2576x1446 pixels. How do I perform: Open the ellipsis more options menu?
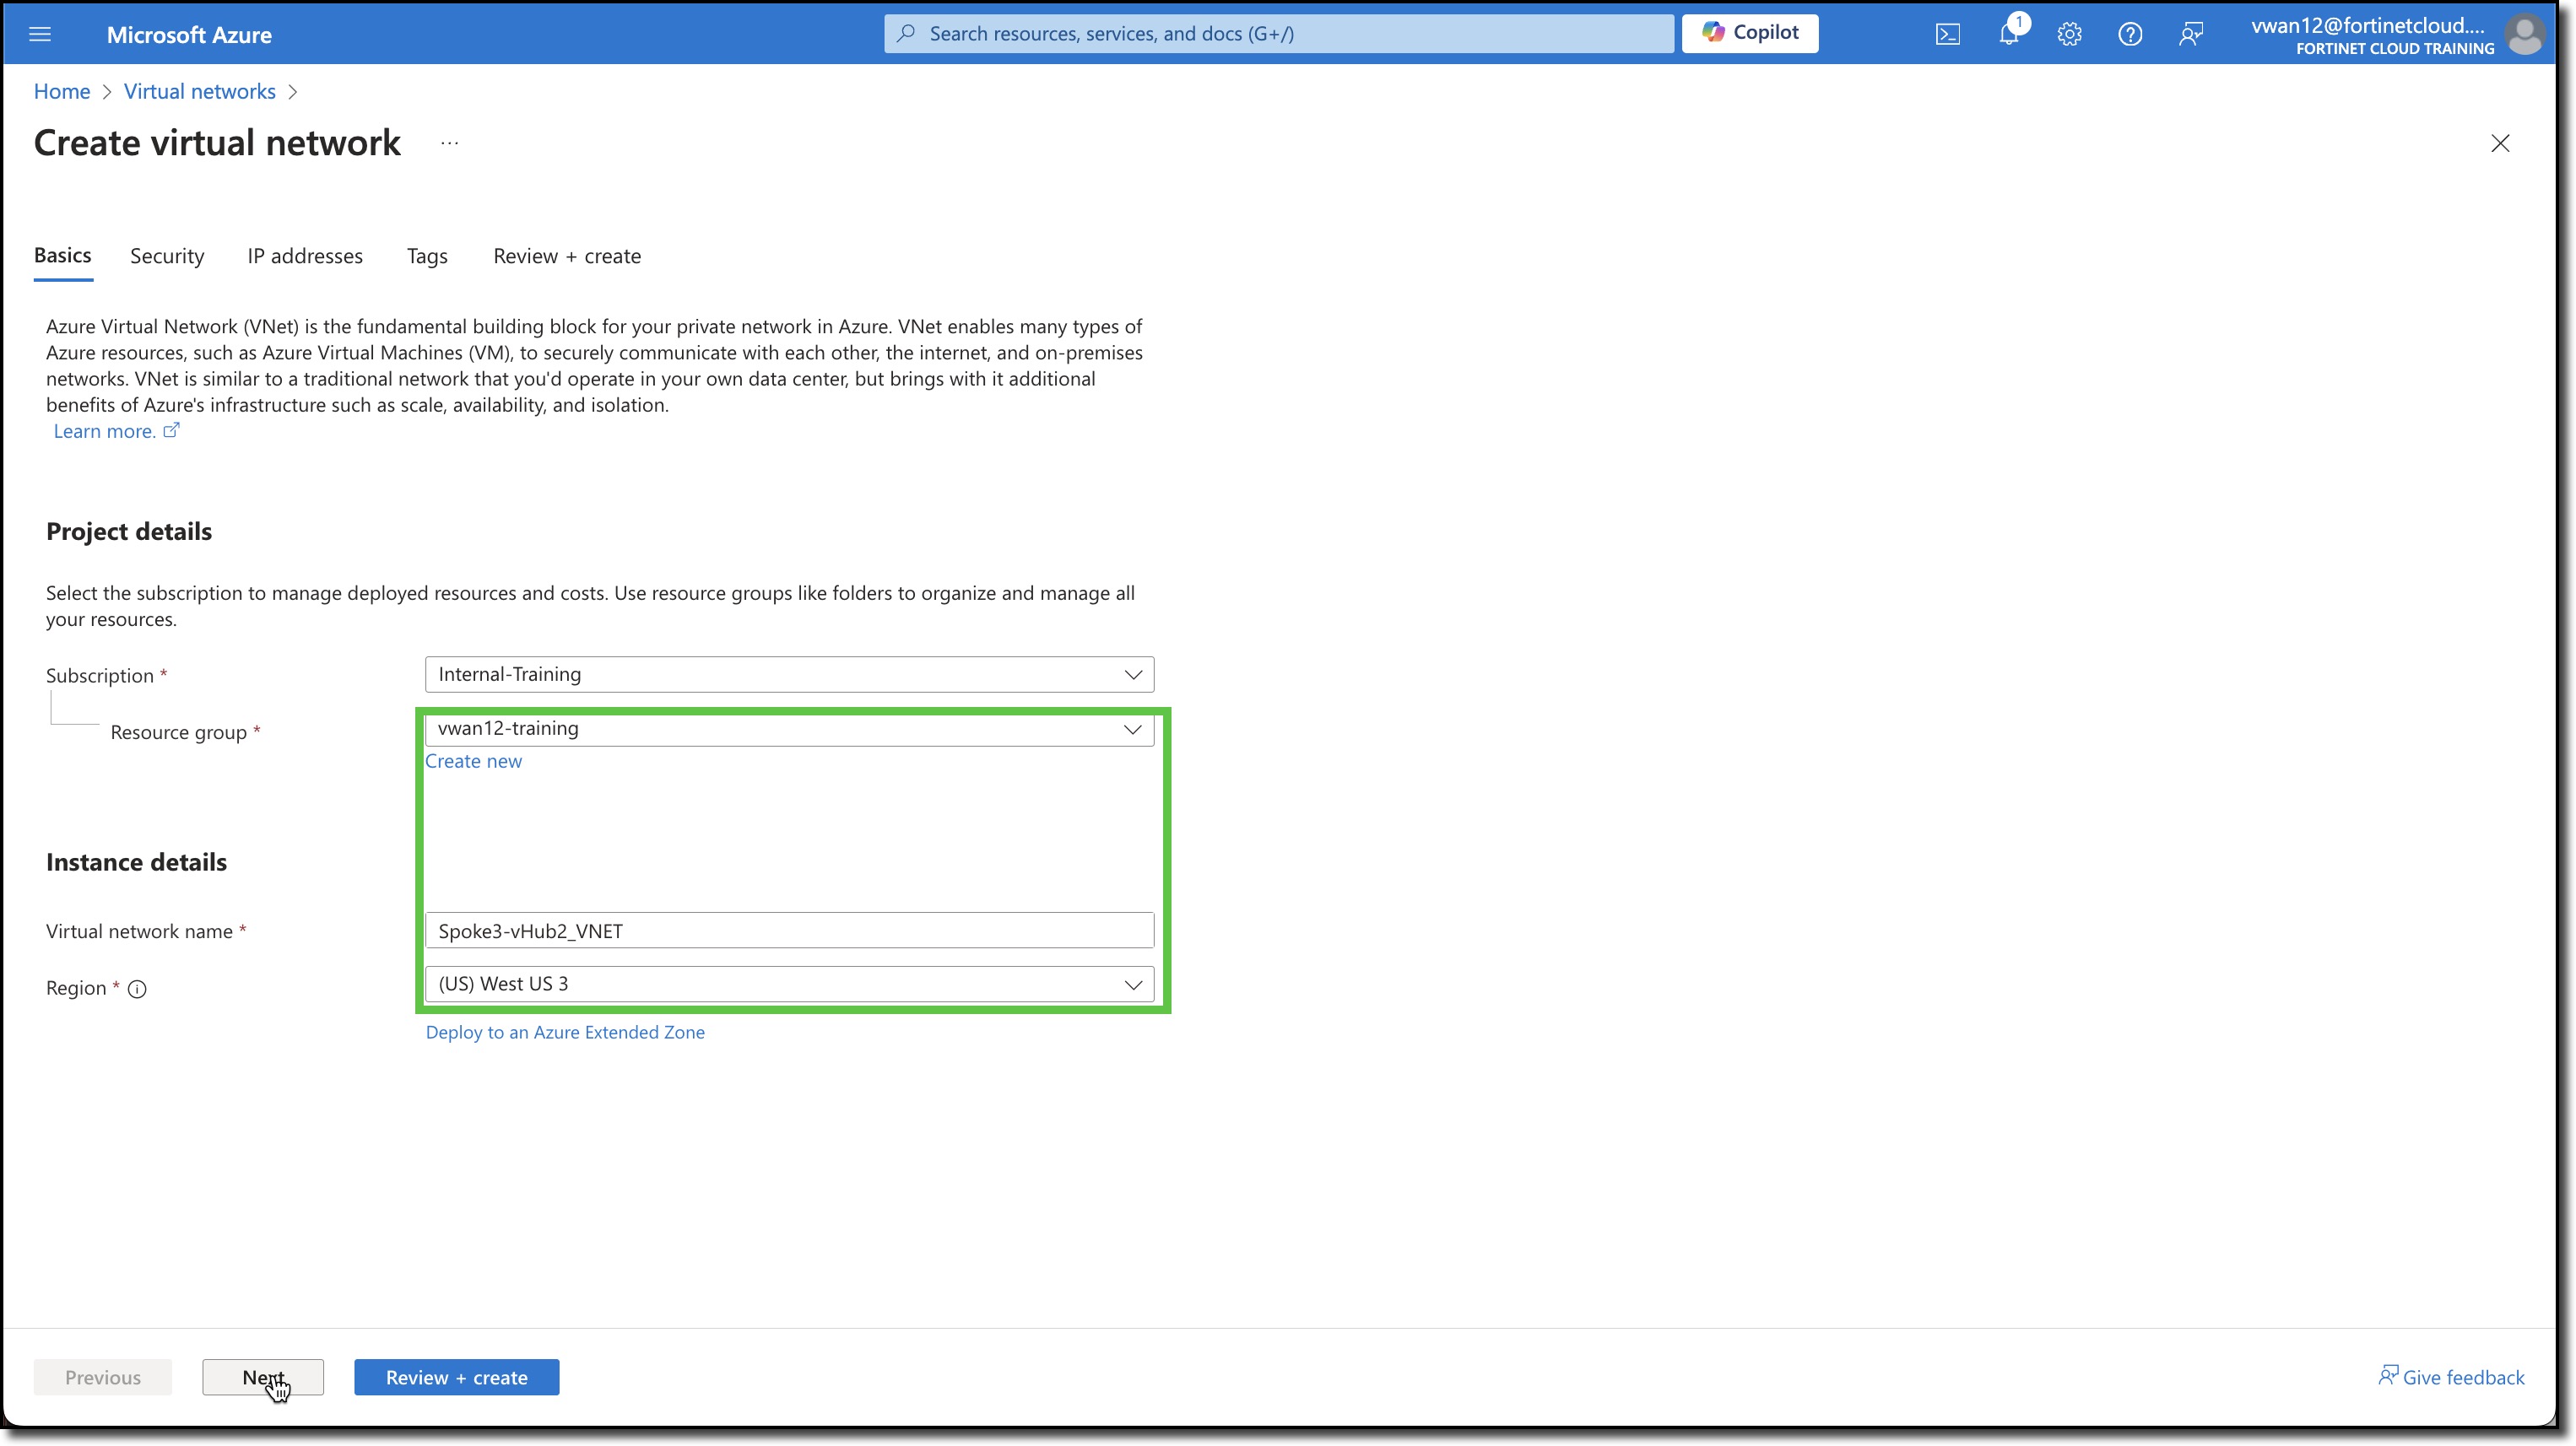click(x=450, y=143)
